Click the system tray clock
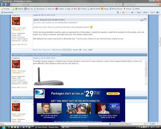 pos(158,127)
